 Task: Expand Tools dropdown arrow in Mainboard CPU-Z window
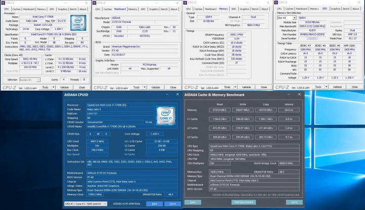click(144, 88)
